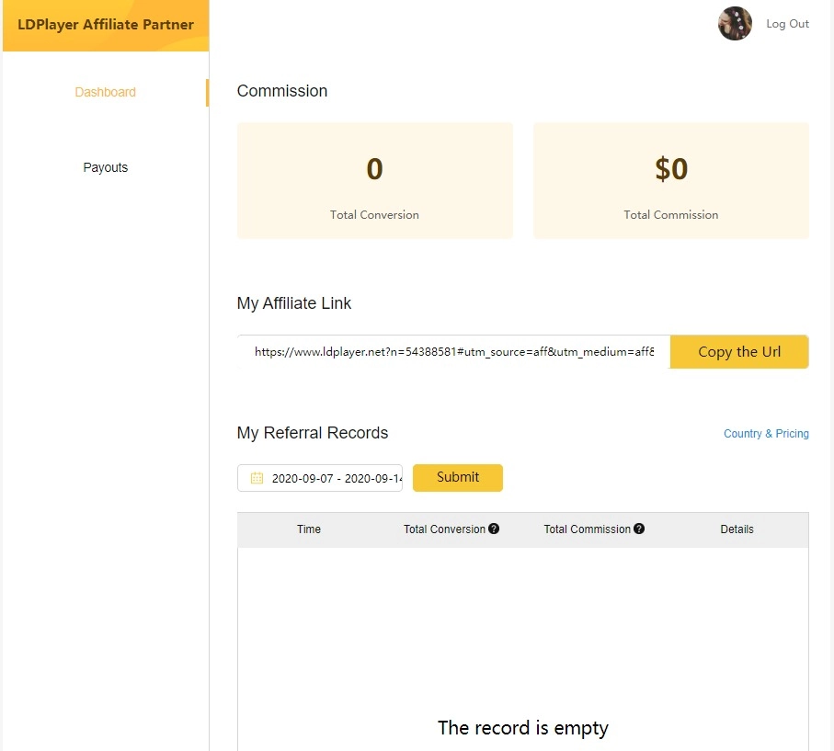834x751 pixels.
Task: Click The record is empty message area
Action: pos(522,727)
